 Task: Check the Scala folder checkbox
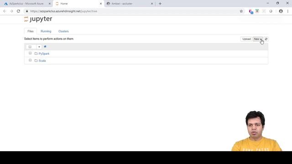pos(30,60)
